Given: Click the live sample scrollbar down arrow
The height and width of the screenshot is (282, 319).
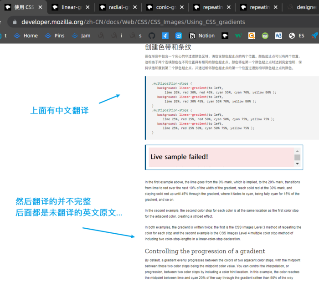Looking at the screenshot, I should [297, 164].
